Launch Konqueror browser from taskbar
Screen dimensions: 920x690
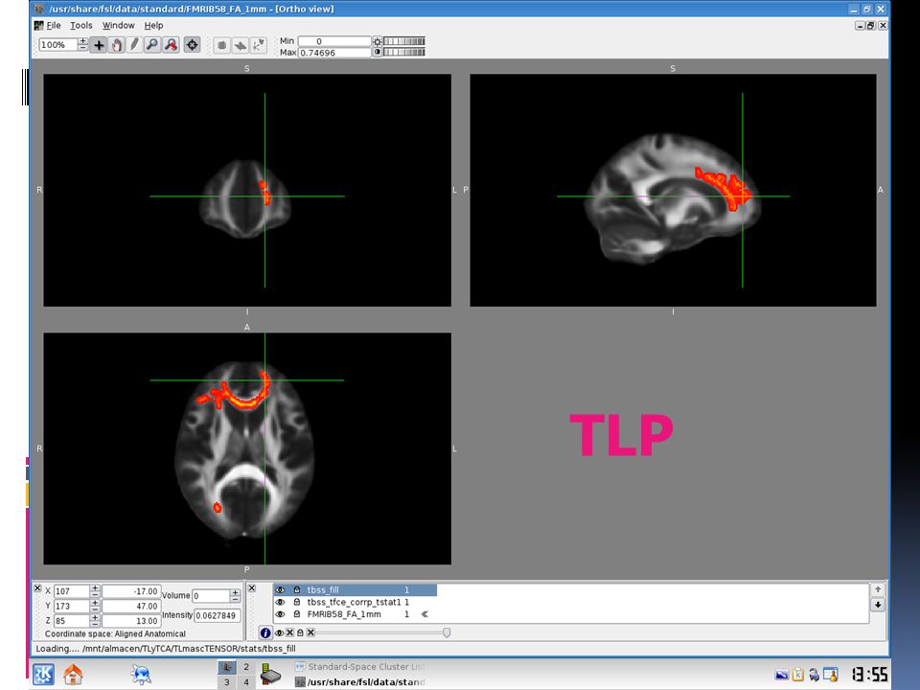(141, 674)
